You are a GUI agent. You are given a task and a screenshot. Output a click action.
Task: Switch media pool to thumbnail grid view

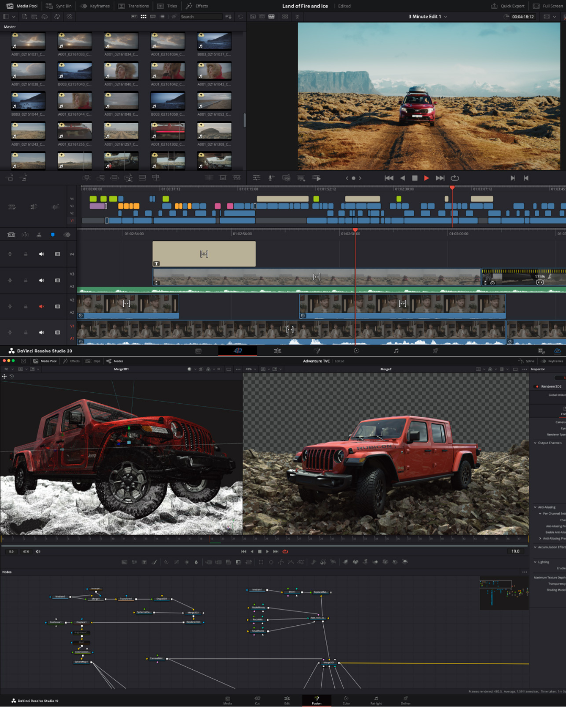(x=143, y=17)
